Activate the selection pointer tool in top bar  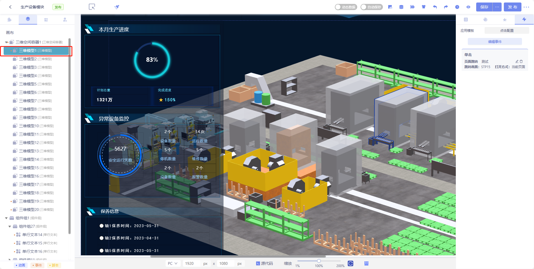[92, 7]
